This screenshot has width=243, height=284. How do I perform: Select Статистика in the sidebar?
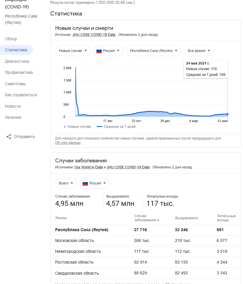pyautogui.click(x=16, y=50)
